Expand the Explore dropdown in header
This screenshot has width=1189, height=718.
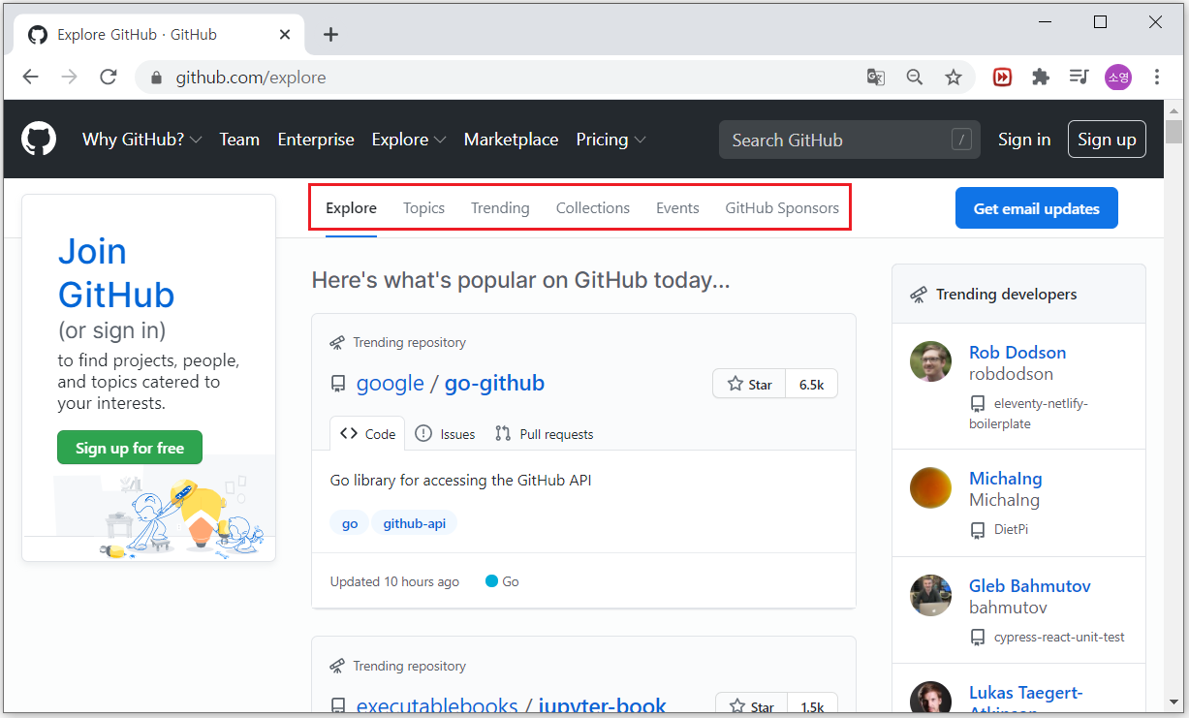click(409, 140)
